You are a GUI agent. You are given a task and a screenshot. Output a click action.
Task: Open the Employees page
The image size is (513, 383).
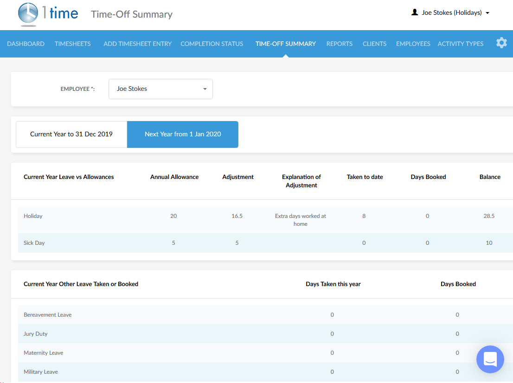tap(413, 44)
